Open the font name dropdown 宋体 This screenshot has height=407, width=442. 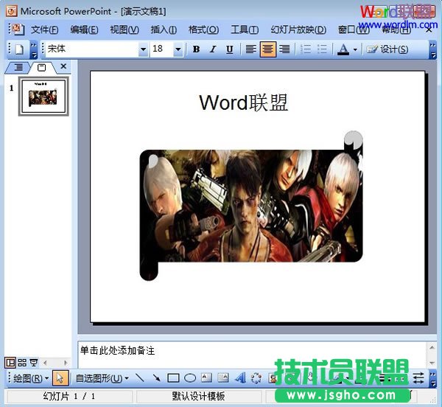point(143,49)
